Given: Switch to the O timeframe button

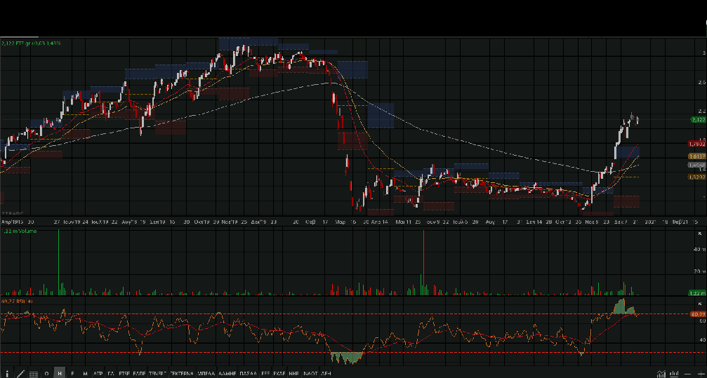Looking at the screenshot, I should 46,373.
